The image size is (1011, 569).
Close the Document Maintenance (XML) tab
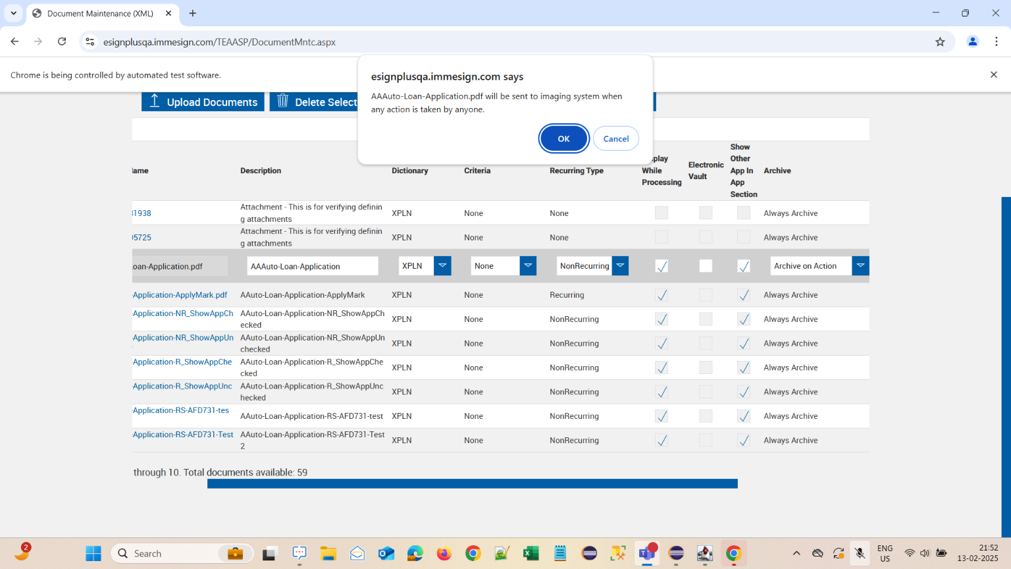pos(168,13)
